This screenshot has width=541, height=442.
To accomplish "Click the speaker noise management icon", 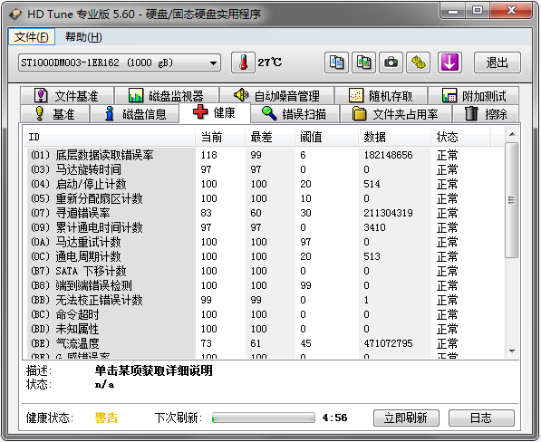I will tap(241, 95).
